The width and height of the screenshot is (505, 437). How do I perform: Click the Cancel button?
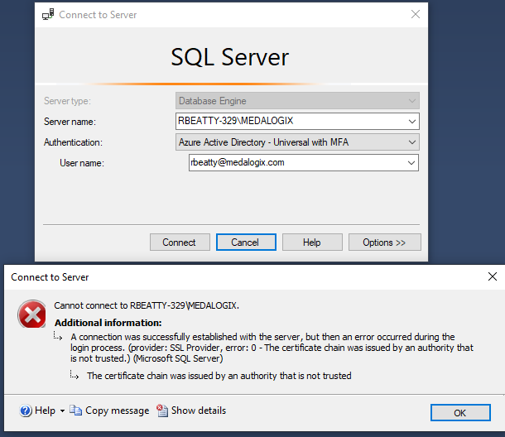click(246, 243)
